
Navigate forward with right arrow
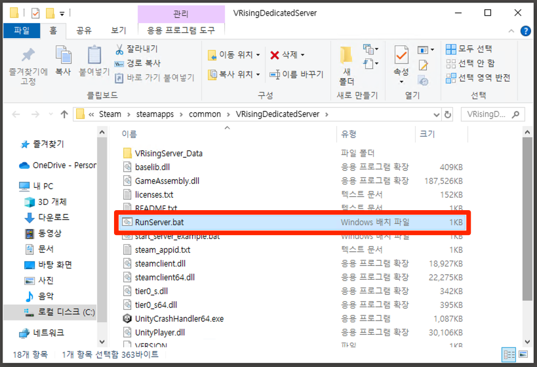pyautogui.click(x=35, y=114)
